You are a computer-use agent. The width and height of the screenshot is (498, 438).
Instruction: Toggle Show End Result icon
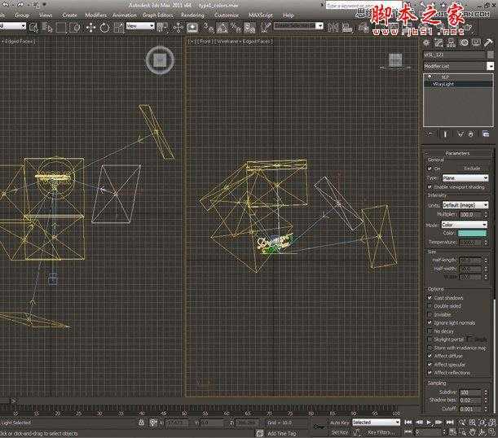(445, 134)
